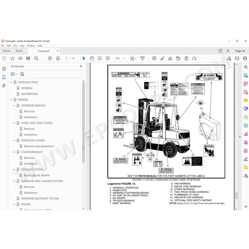This screenshot has width=249, height=249.
Task: Activate the selection arrow tool
Action: [84, 58]
